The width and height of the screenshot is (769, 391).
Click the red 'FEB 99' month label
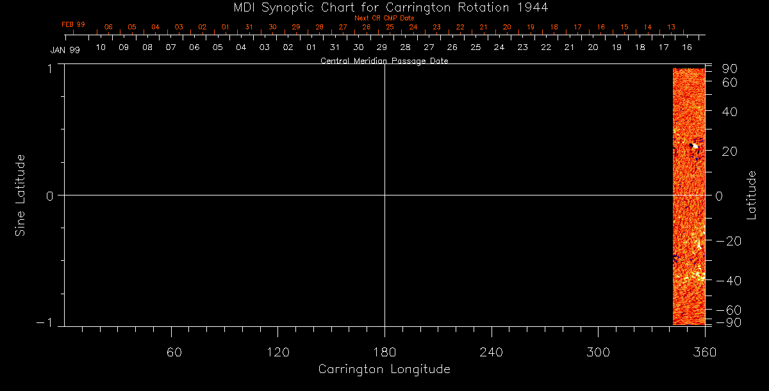73,24
